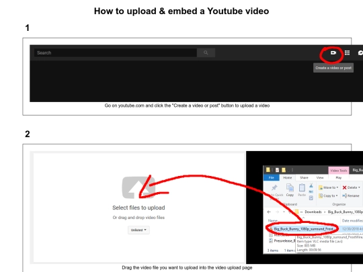Open the Move to dropdown
Image resolution: width=363 pixels, height=272 pixels.
(328, 187)
